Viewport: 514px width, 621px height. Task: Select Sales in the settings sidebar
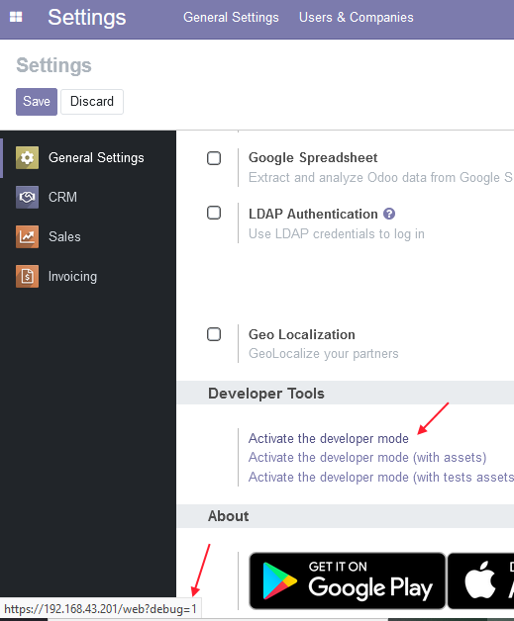[x=64, y=237]
